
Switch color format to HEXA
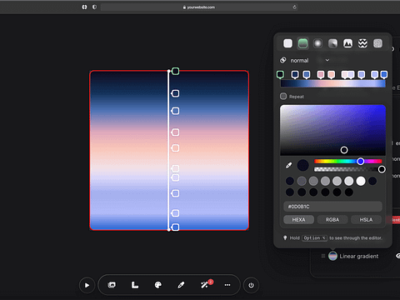coord(298,219)
